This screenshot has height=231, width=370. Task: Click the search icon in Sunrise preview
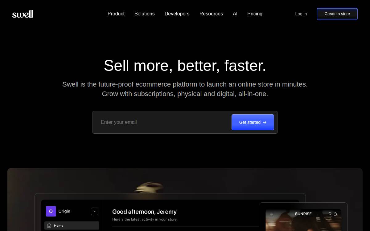[330, 214]
